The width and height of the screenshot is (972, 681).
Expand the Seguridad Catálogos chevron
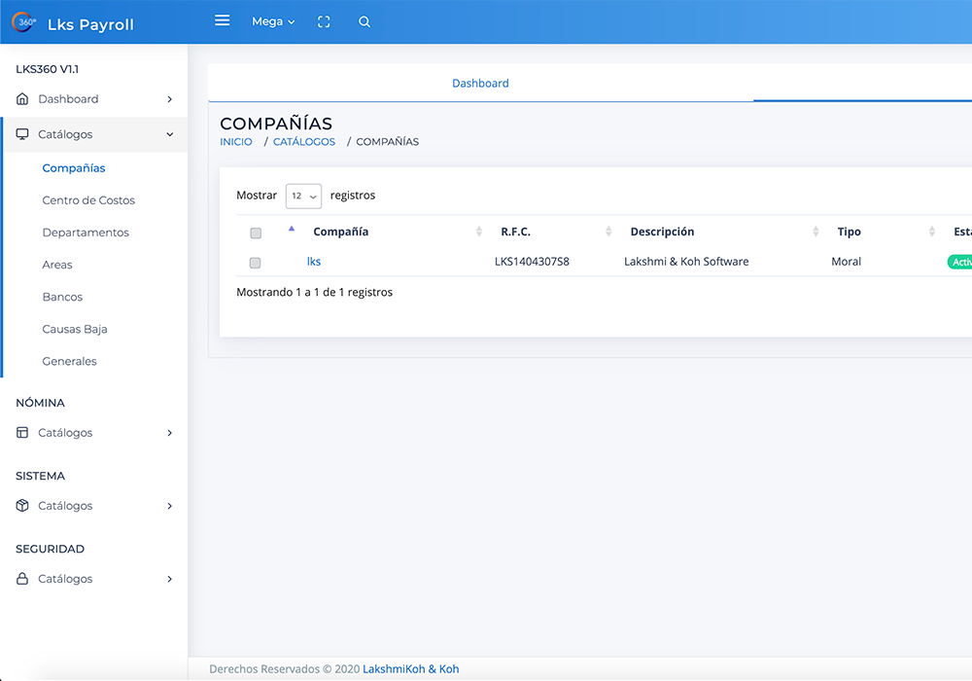(x=170, y=579)
